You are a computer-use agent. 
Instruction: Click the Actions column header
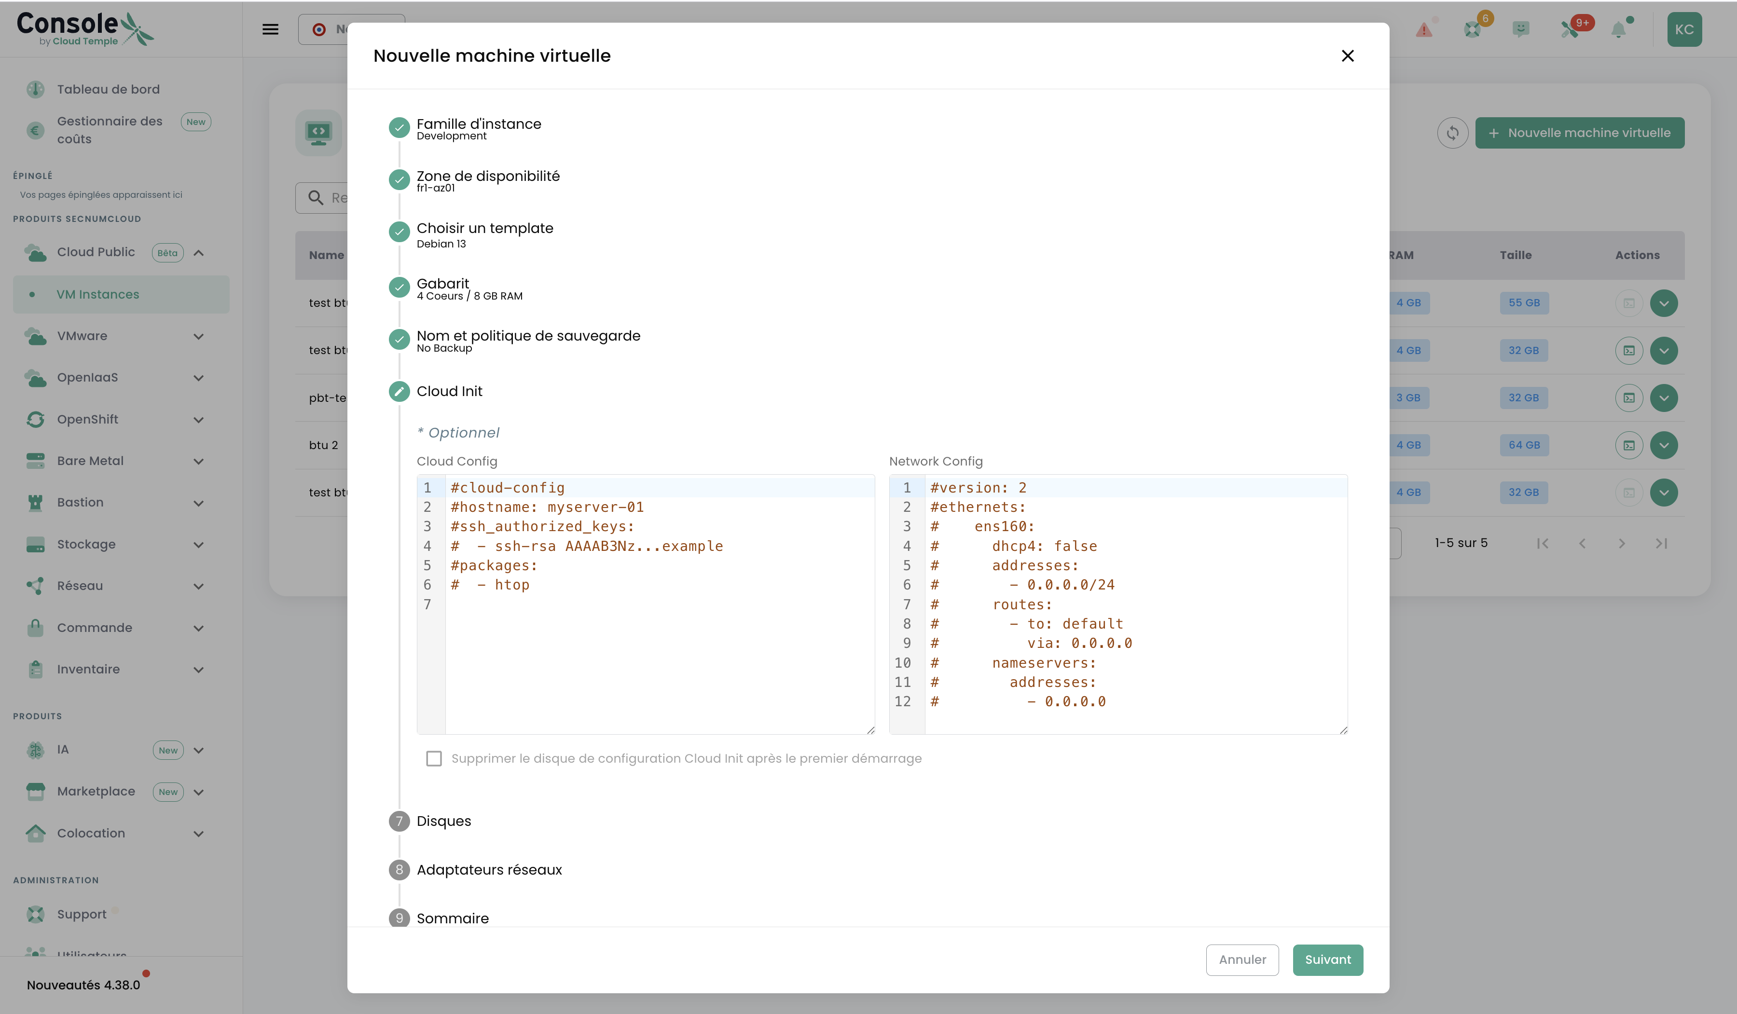point(1637,255)
